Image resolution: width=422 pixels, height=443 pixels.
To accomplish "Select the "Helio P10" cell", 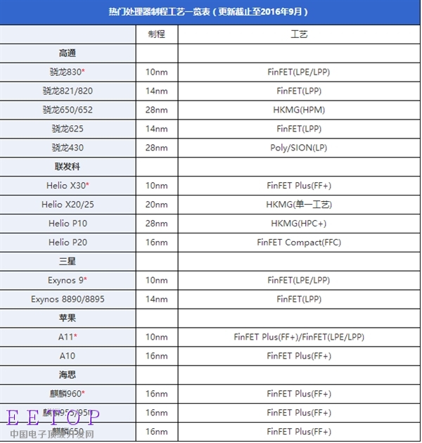I will pos(68,224).
